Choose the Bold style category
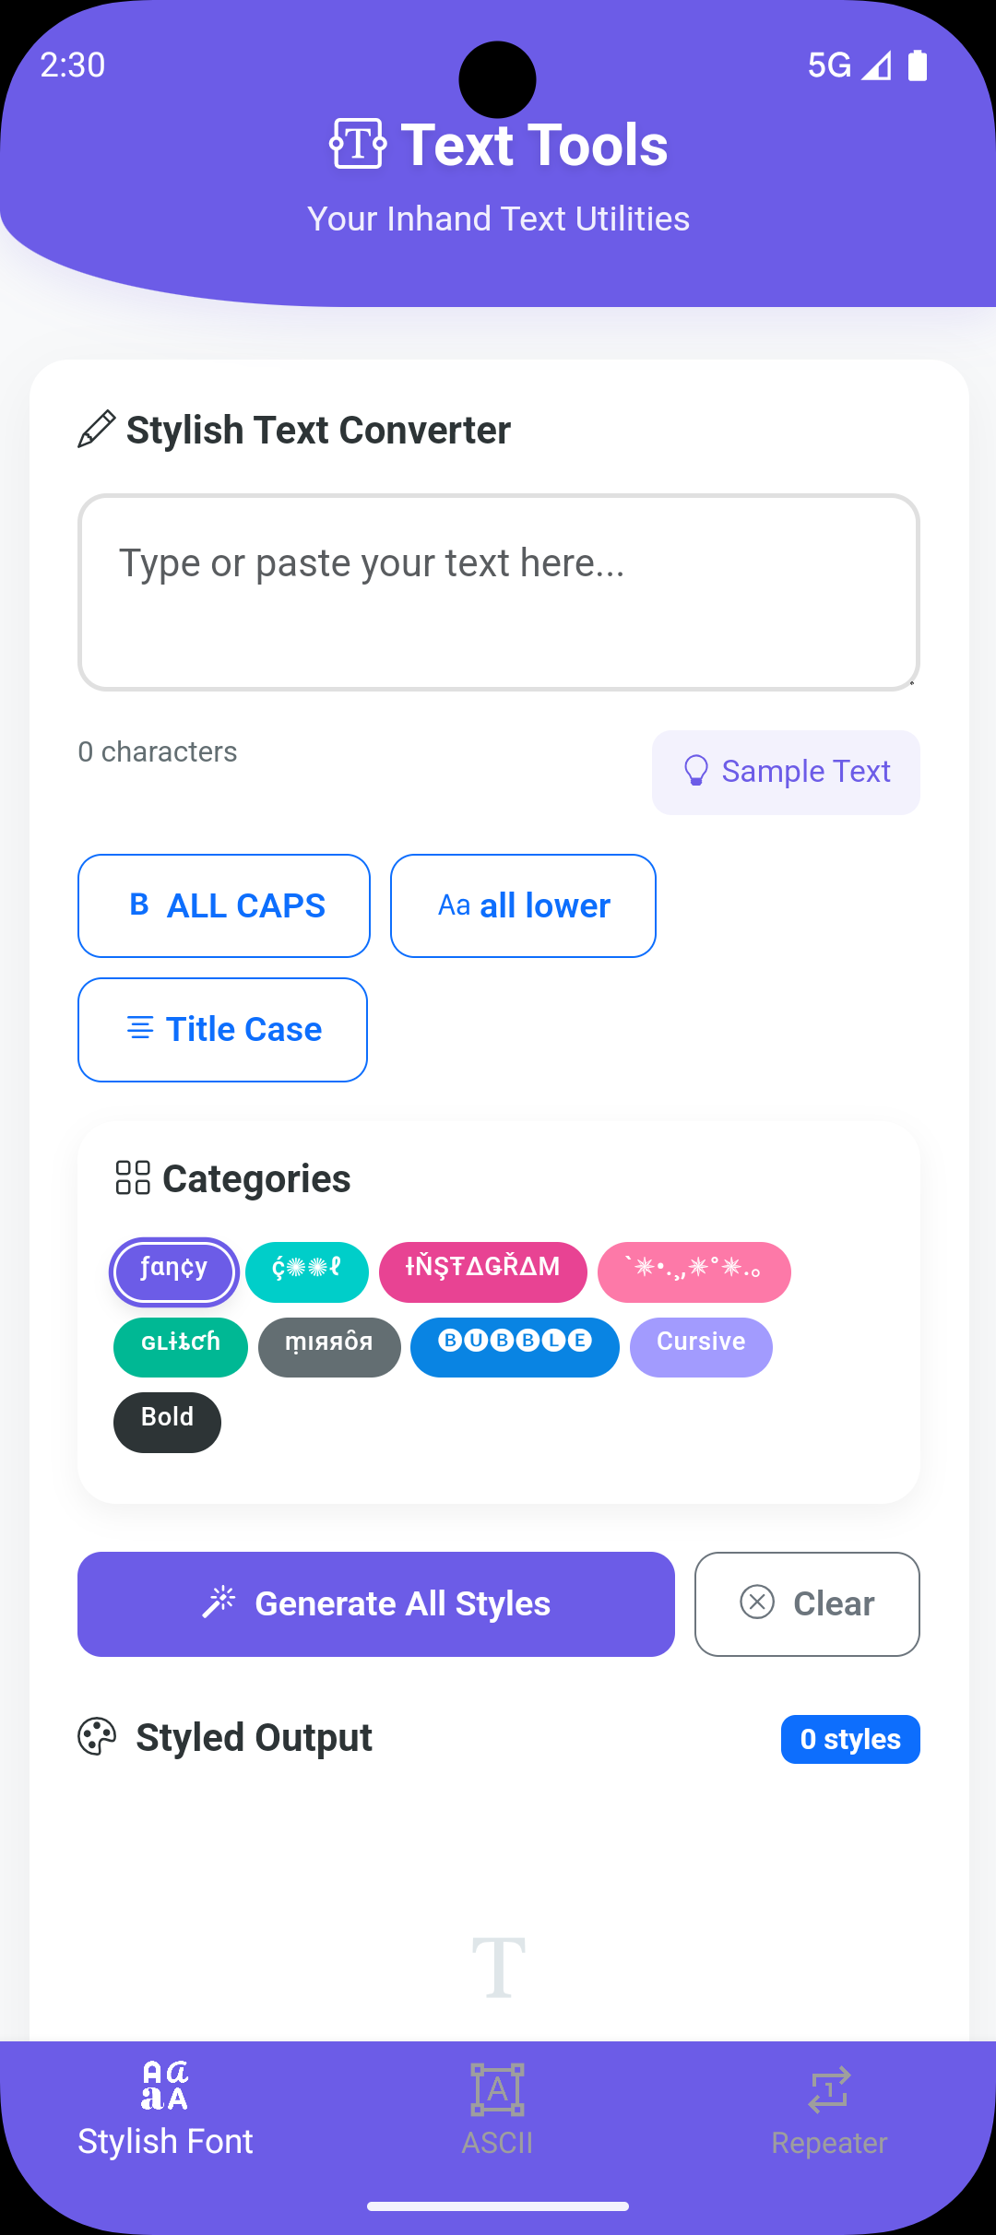The height and width of the screenshot is (2235, 996). pyautogui.click(x=167, y=1422)
